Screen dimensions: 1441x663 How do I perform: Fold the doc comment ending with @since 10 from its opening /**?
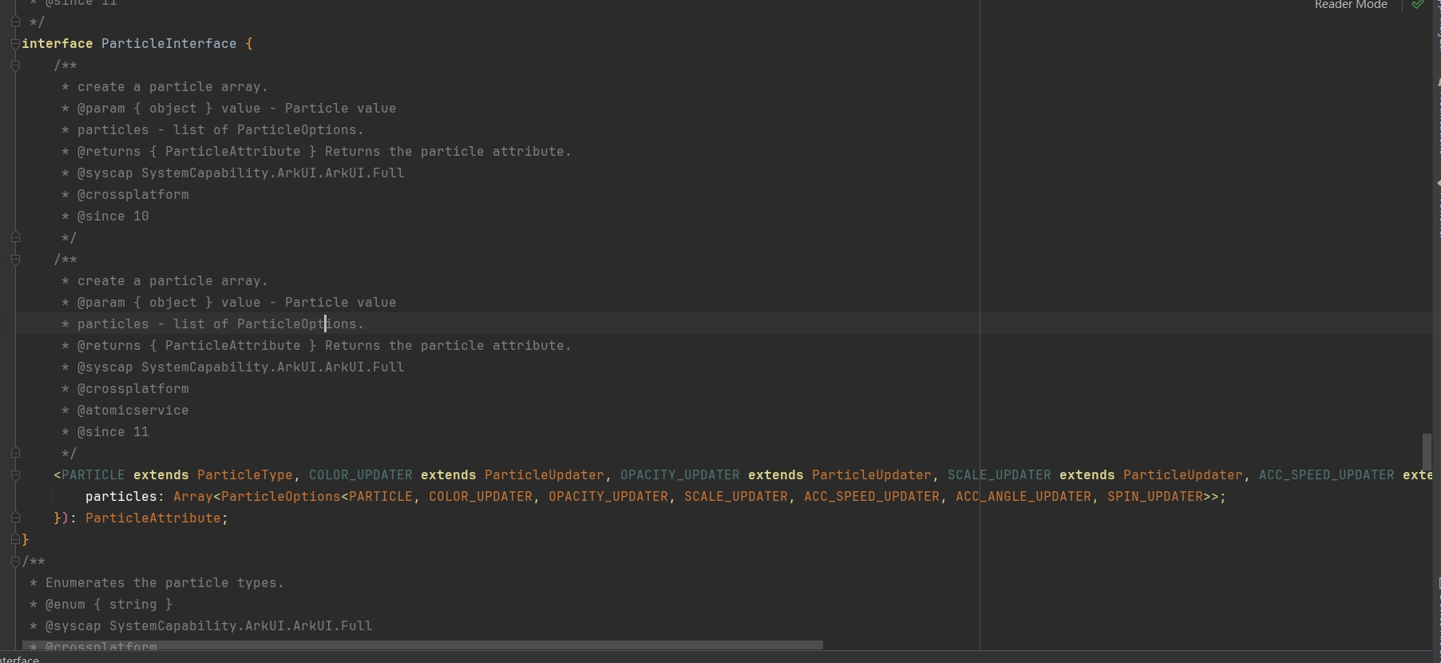pyautogui.click(x=15, y=65)
